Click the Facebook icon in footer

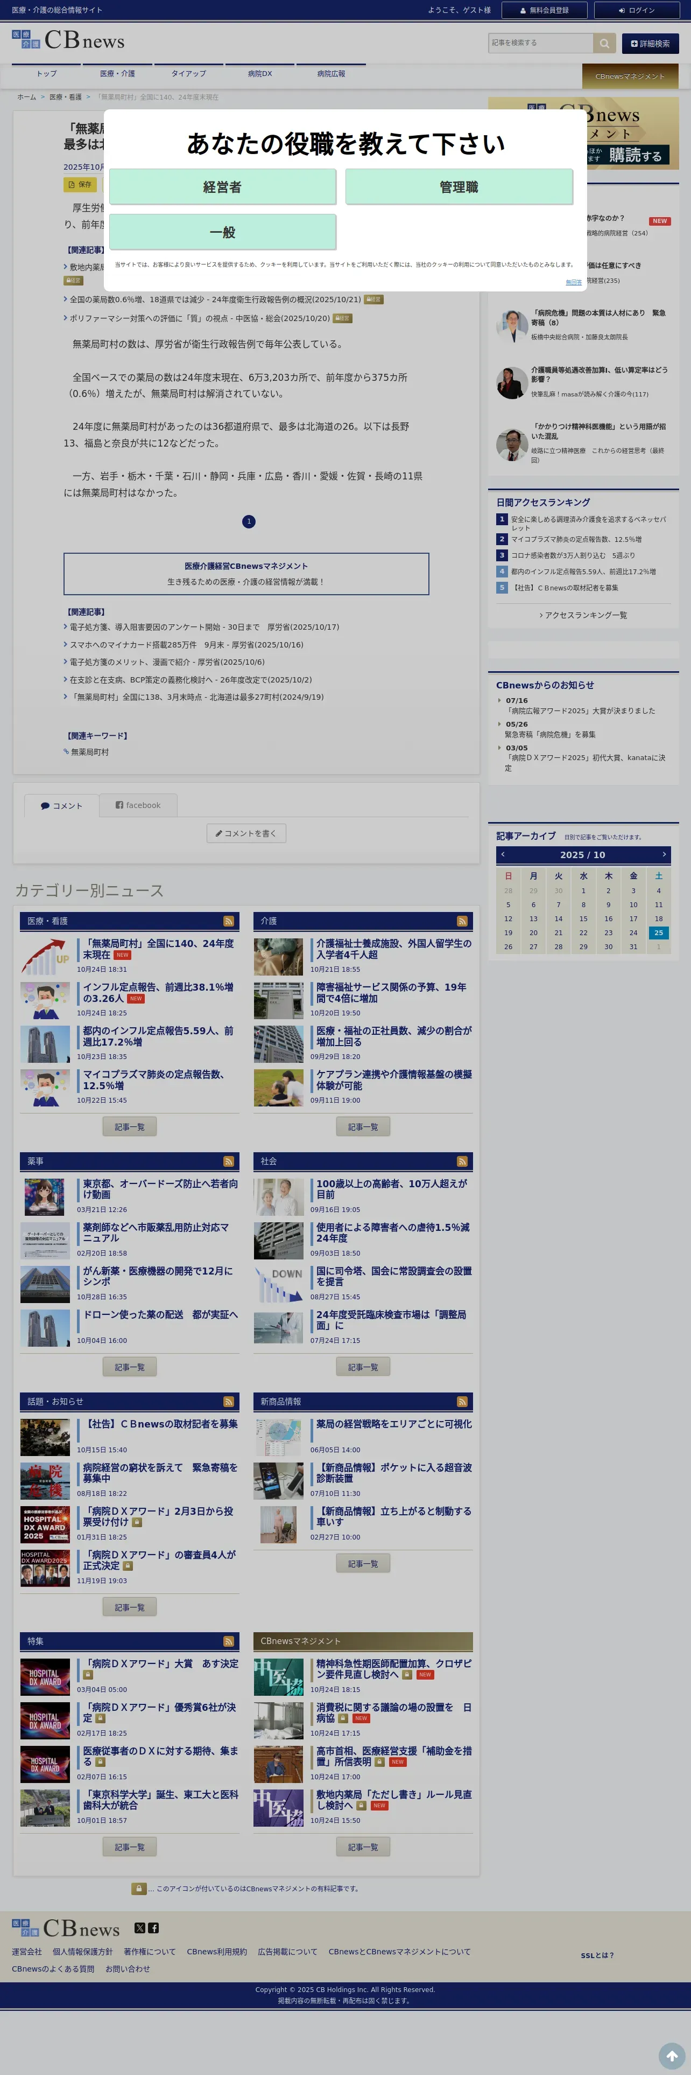(x=153, y=1927)
